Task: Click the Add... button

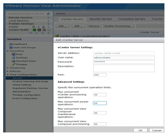Action: (x=63, y=26)
